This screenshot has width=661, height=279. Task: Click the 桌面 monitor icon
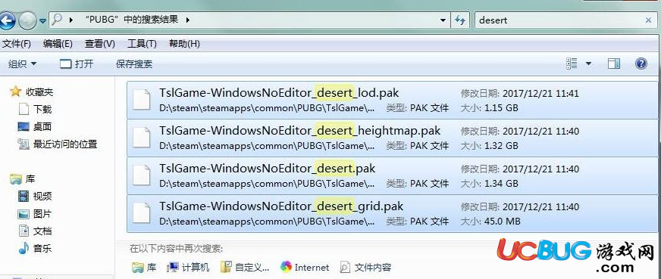[23, 126]
